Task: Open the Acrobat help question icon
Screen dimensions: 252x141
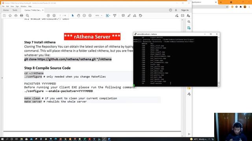Action: tap(170, 10)
